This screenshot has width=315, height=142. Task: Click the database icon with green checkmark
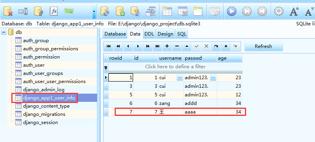point(120,11)
